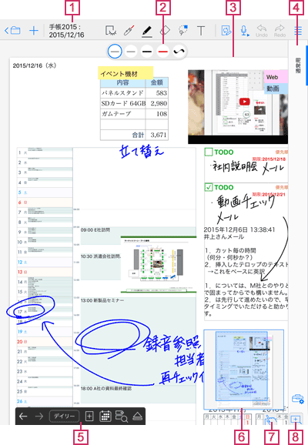Open the add-new plus button

pyautogui.click(x=34, y=30)
